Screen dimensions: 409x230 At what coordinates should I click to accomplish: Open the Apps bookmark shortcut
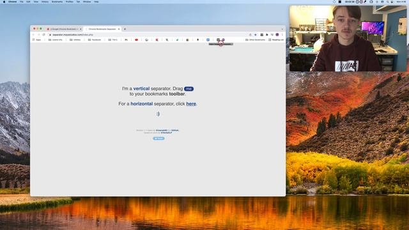click(x=37, y=40)
